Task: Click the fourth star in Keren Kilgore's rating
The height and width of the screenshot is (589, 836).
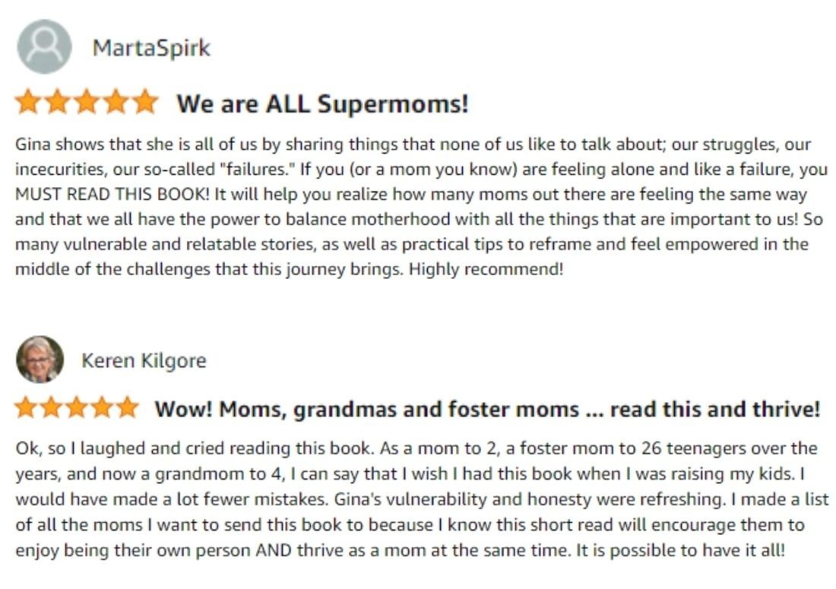Action: click(x=102, y=408)
